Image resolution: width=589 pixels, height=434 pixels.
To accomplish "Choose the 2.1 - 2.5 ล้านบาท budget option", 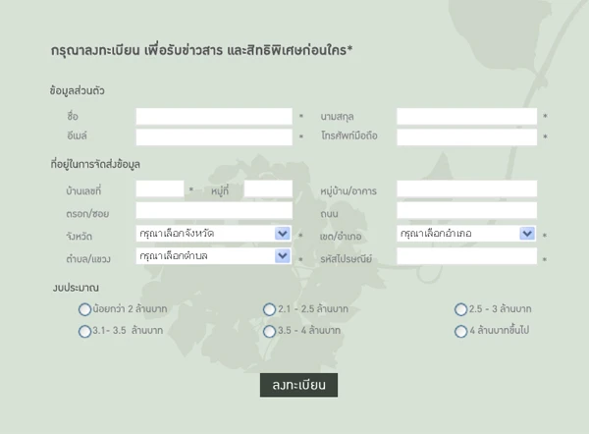I will coord(269,309).
